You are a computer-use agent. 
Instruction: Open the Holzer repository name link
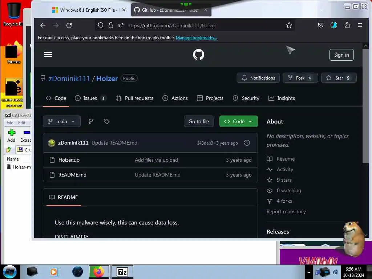pyautogui.click(x=107, y=78)
